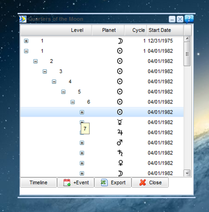Viewport: 209px width, 212px height.
Task: Select the Mercury symbol row
Action: (120, 122)
